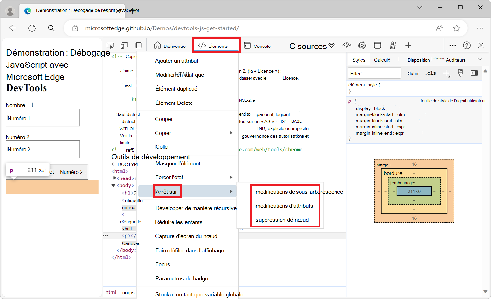Click the Bienvenue panel button

169,45
